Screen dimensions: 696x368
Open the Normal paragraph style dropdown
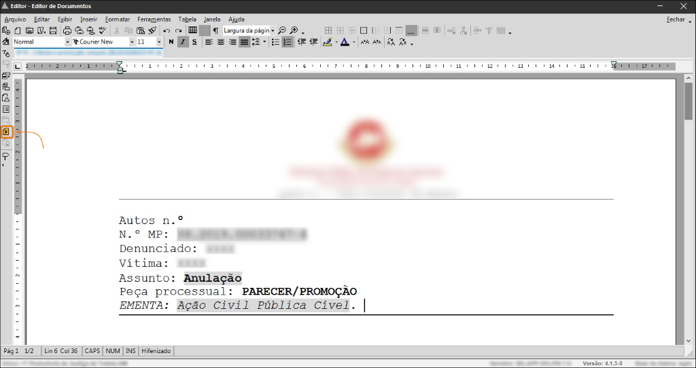coord(67,41)
